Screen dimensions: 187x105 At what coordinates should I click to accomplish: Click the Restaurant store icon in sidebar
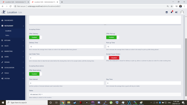(x=2, y=26)
